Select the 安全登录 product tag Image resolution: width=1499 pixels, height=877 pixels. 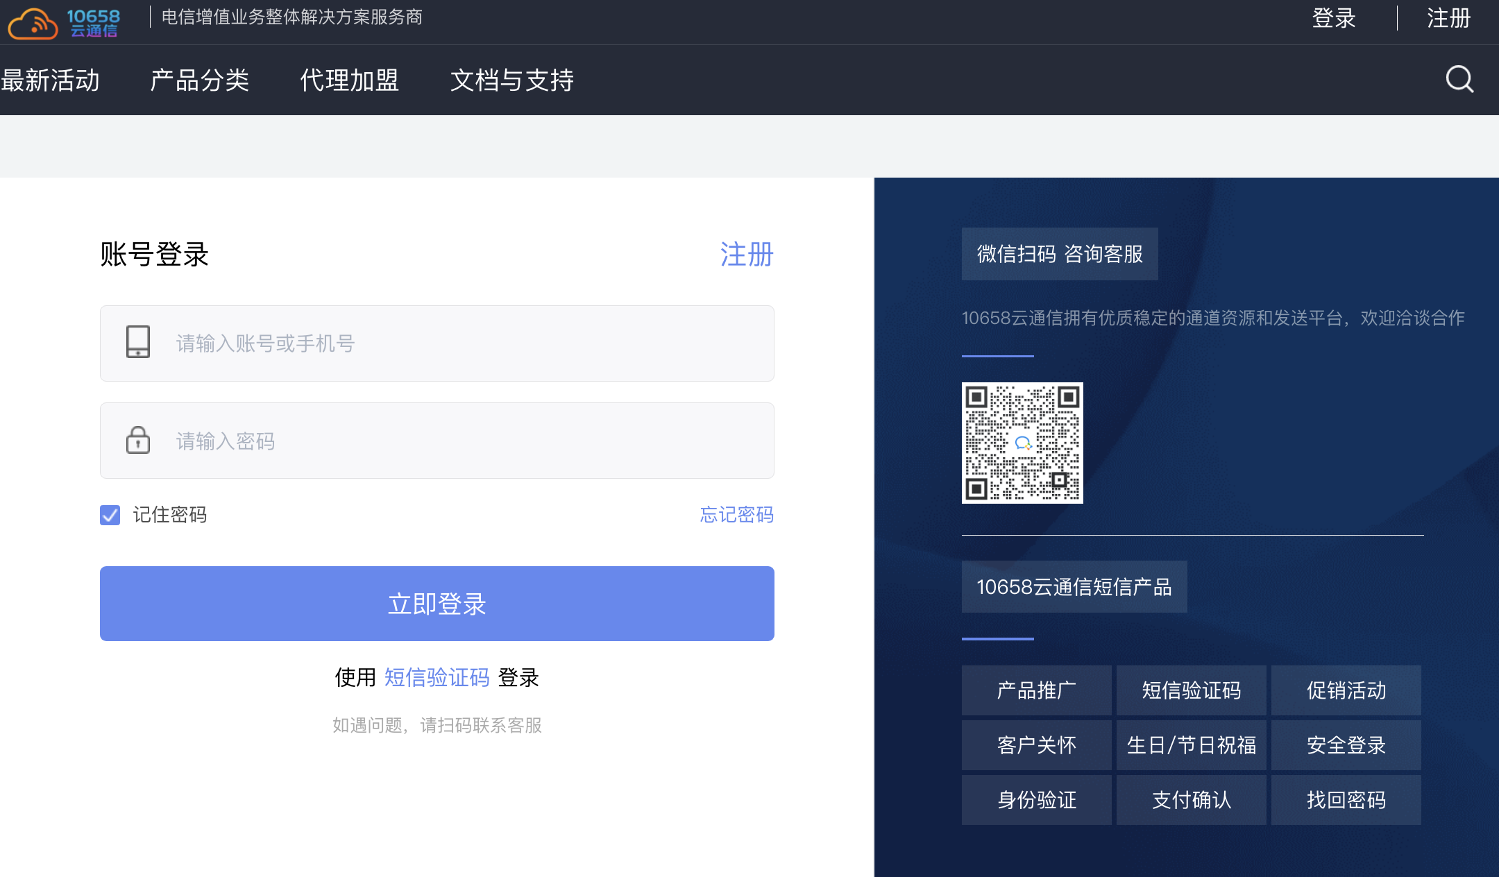(1345, 744)
